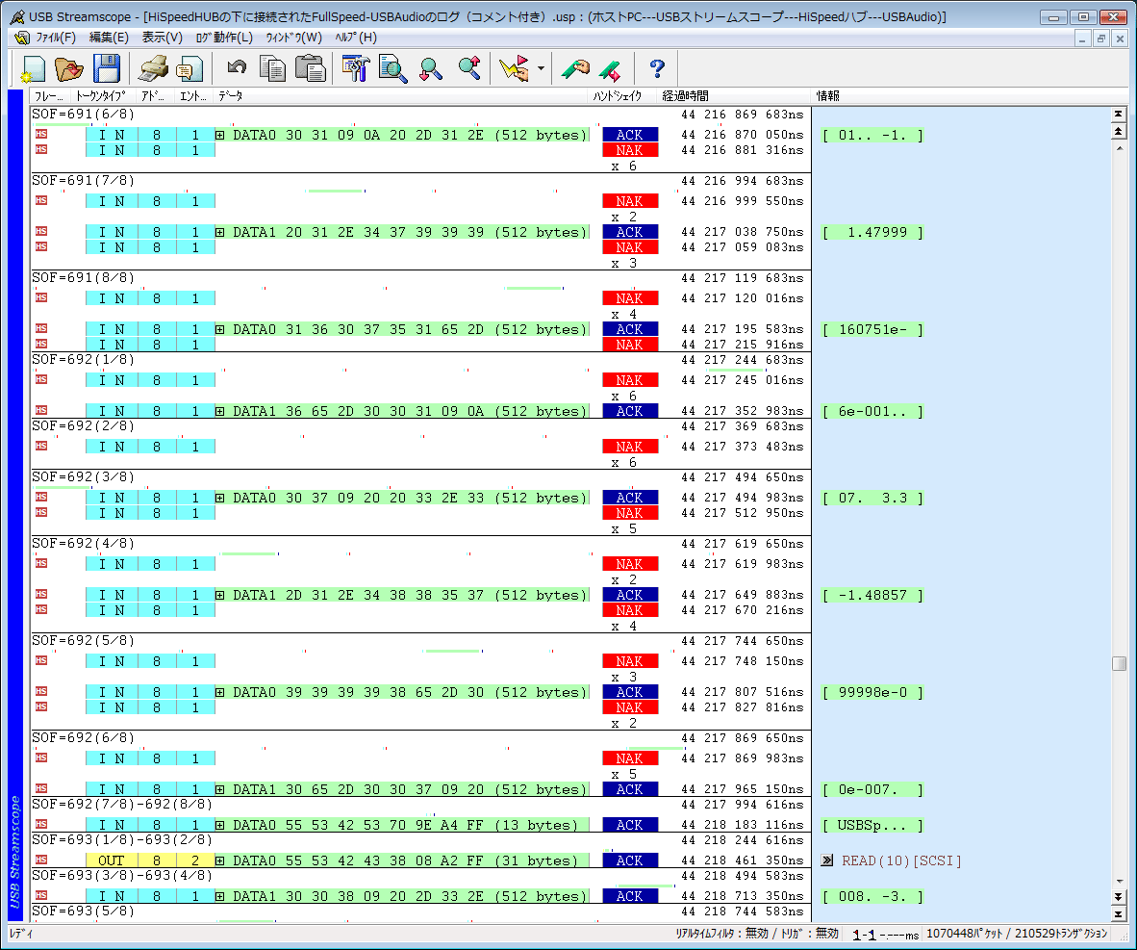Click the HS badge on the OUT row
1137x950 pixels.
[41, 860]
